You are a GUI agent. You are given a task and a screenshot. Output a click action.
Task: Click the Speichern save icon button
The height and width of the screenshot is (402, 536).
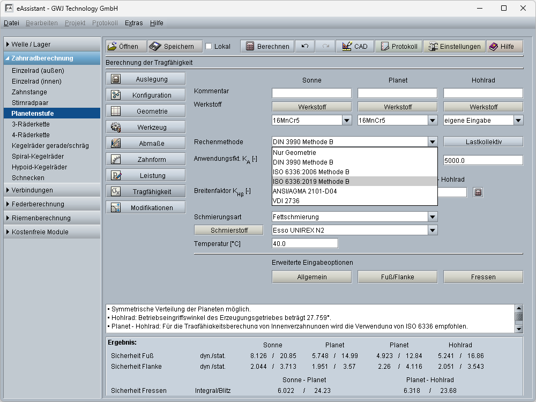[x=175, y=47]
